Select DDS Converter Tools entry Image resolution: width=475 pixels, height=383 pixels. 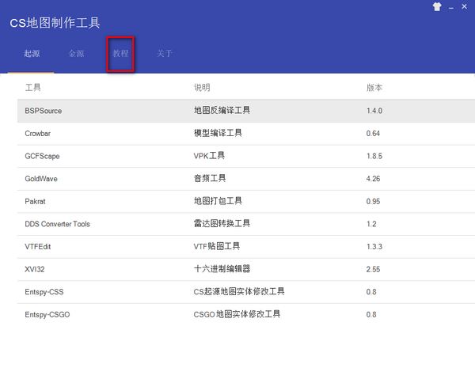tap(57, 224)
